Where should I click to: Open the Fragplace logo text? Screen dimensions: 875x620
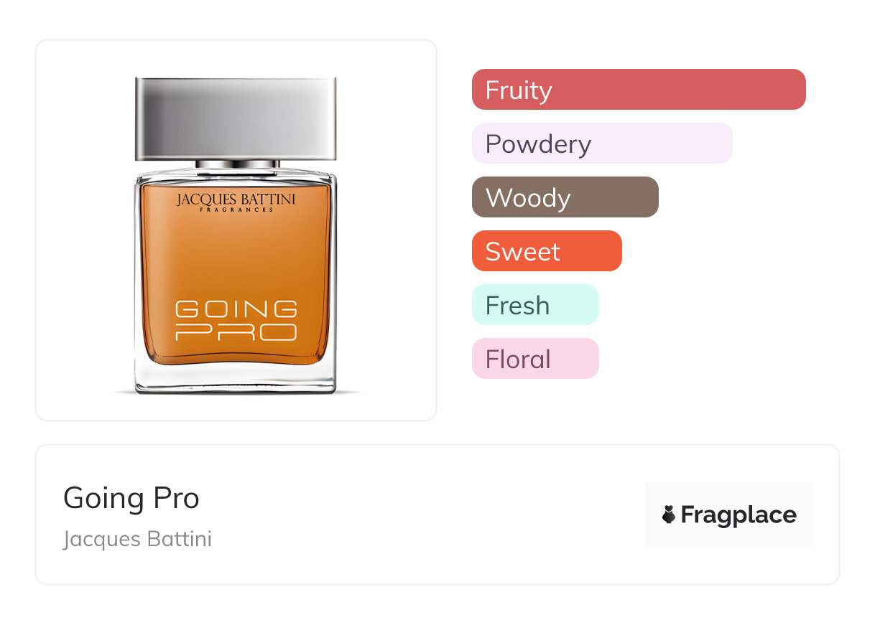pyautogui.click(x=739, y=515)
